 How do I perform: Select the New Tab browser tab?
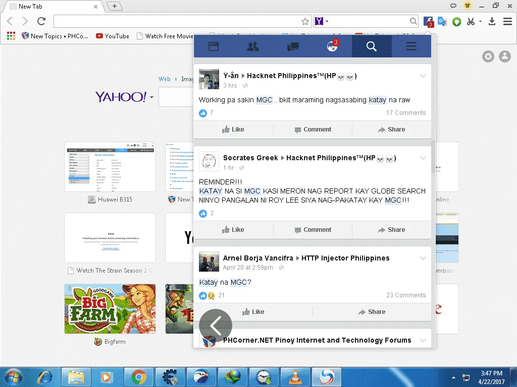coord(53,6)
